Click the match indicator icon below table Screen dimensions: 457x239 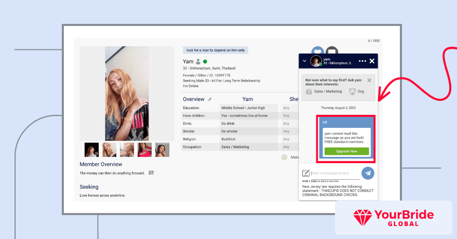click(284, 157)
